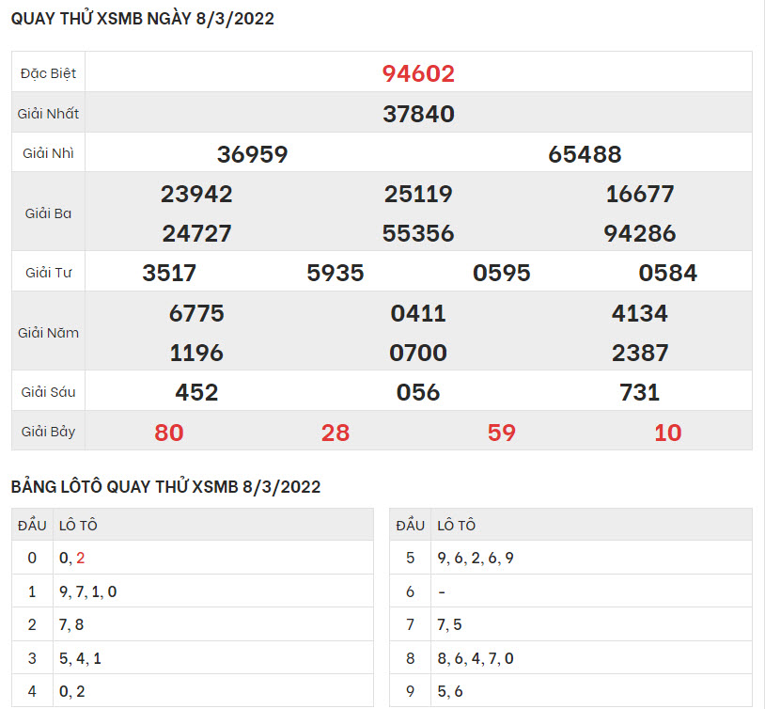Click the Đặc Biệt row label

click(48, 73)
